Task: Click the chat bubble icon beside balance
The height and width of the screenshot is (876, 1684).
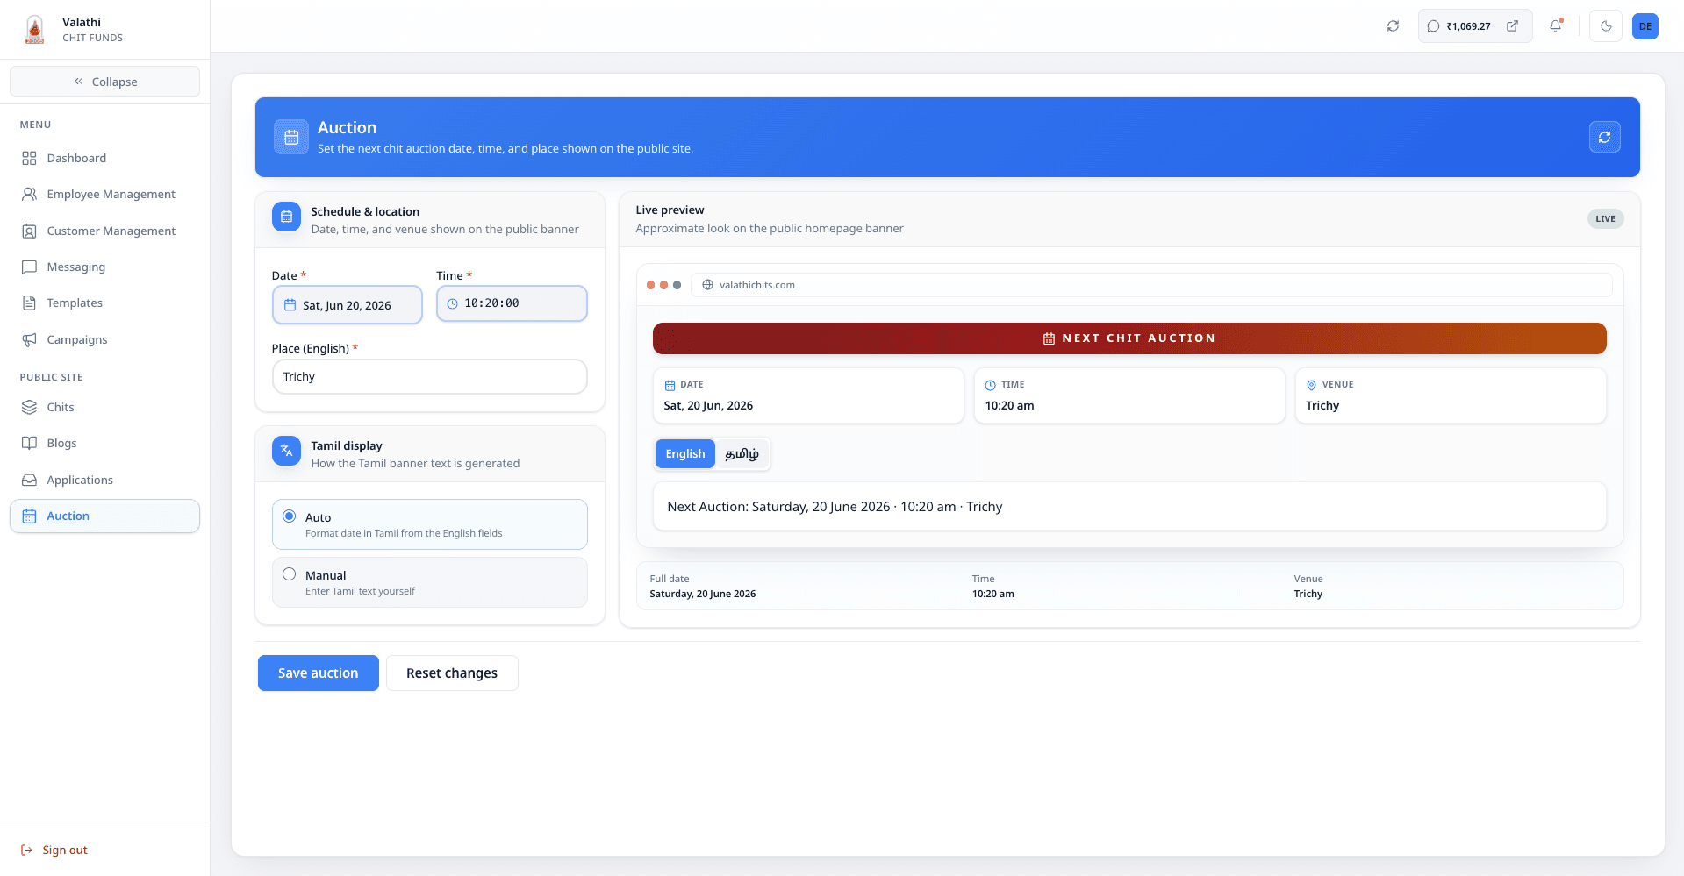Action: pyautogui.click(x=1433, y=26)
